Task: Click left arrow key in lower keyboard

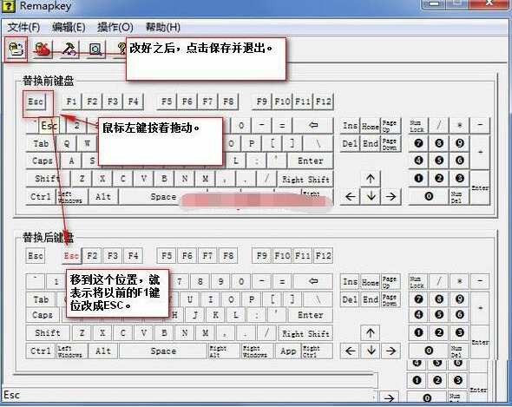Action: [350, 351]
